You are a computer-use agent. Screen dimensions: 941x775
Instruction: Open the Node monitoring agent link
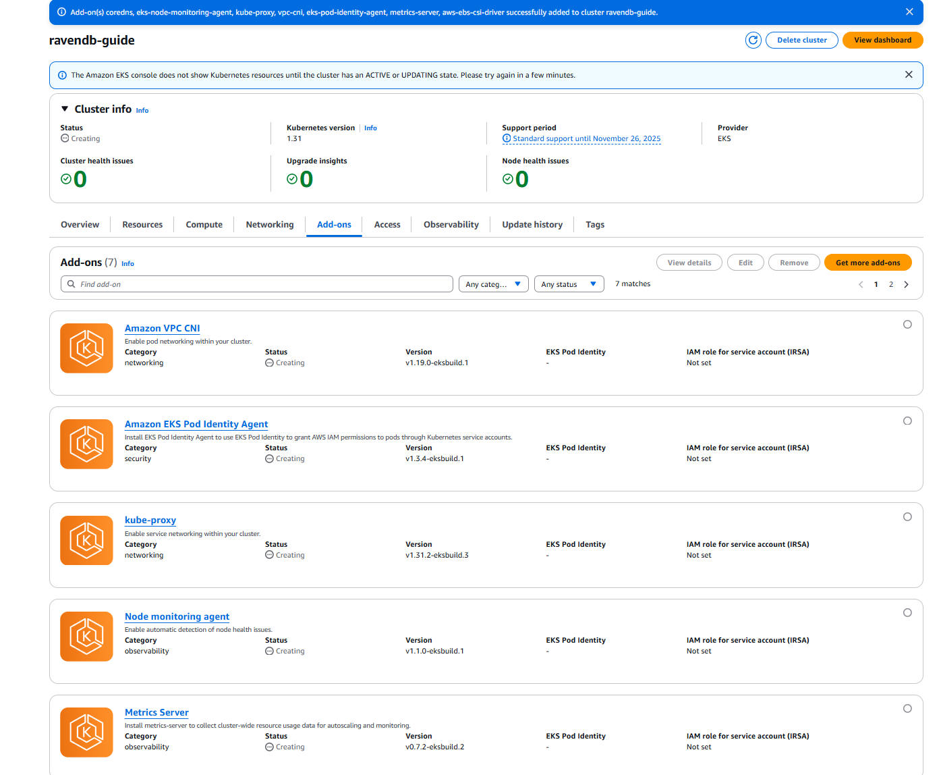[x=177, y=616]
